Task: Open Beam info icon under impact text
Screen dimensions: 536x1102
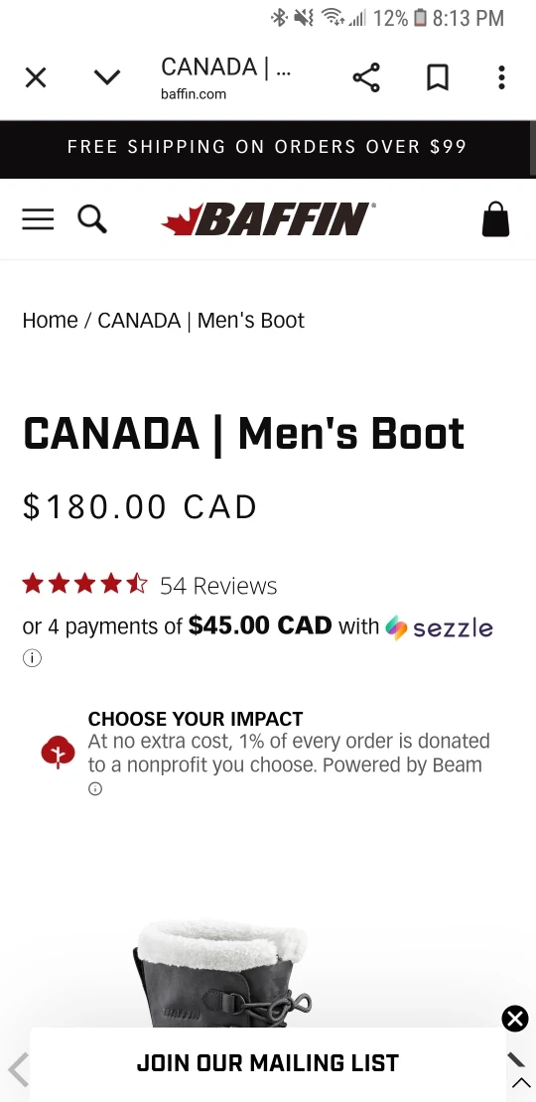Action: tap(95, 789)
